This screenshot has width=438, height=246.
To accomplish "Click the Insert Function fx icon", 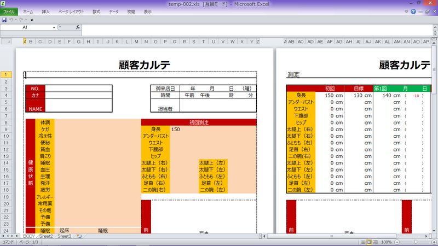I will (78, 27).
